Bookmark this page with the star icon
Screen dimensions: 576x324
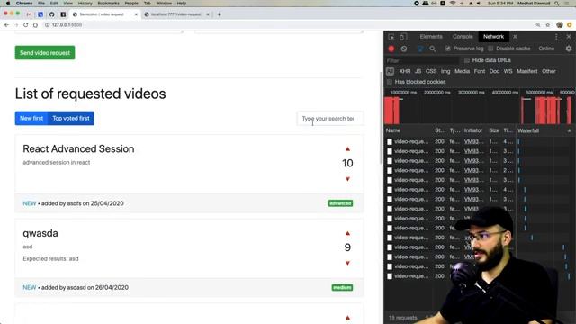(548, 25)
